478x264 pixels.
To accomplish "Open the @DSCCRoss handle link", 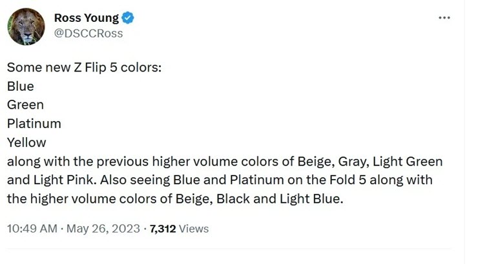I will tap(88, 33).
